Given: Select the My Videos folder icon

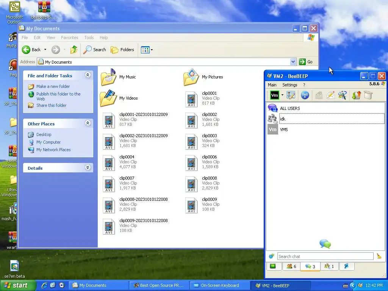Looking at the screenshot, I should 108,98.
